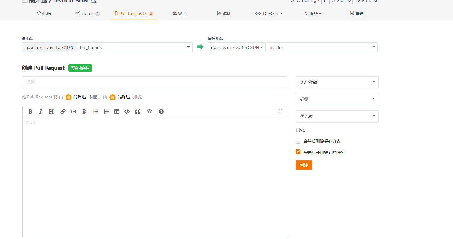Click the Star button
The height and width of the screenshot is (239, 453).
[x=338, y=2]
